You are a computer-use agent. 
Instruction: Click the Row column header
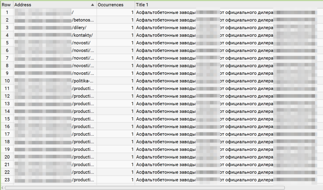click(6, 5)
